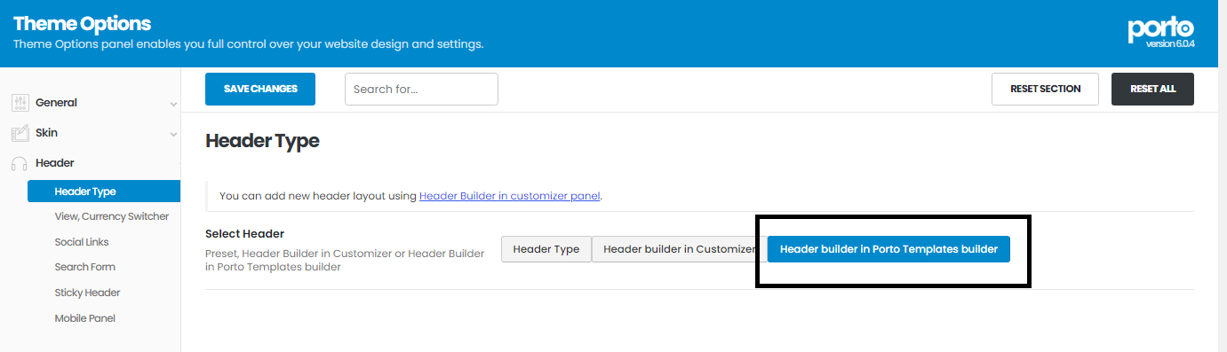Click the Header section headphones icon

click(20, 163)
